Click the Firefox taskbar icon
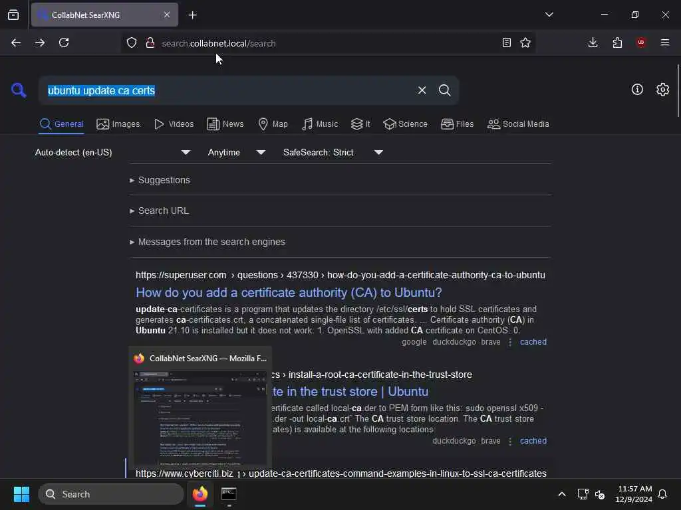Image resolution: width=681 pixels, height=510 pixels. (x=200, y=494)
